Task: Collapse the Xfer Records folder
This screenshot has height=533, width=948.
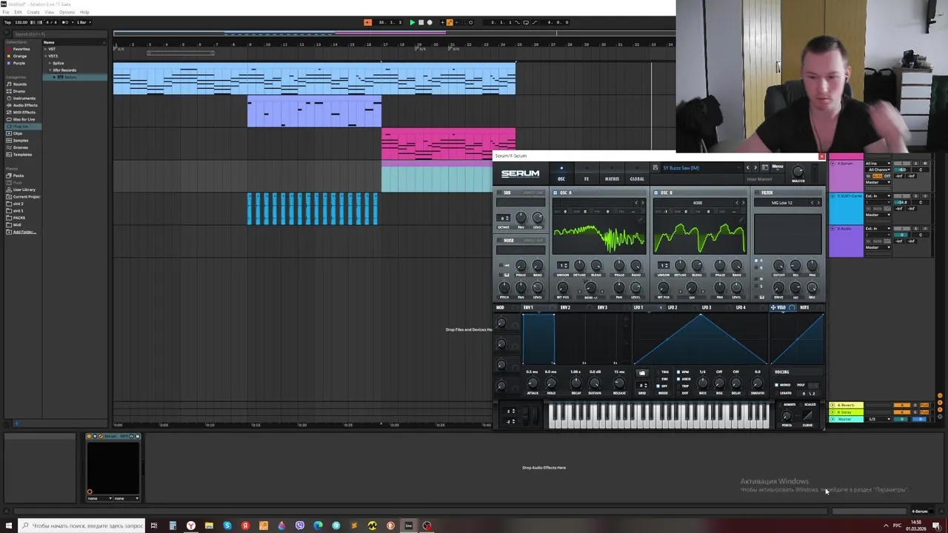Action: (50, 70)
